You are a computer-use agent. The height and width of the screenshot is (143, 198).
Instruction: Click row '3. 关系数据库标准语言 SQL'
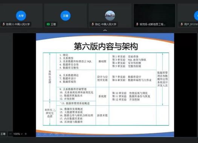[x=76, y=61]
